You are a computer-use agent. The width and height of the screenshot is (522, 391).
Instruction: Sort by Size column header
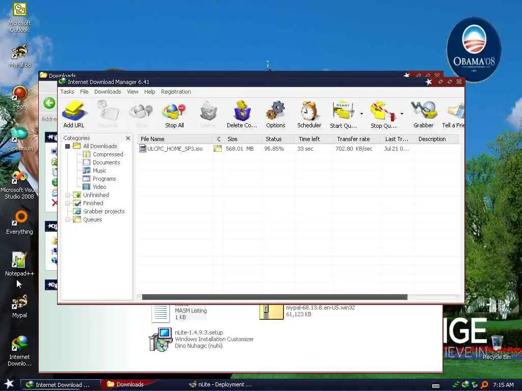tap(242, 139)
